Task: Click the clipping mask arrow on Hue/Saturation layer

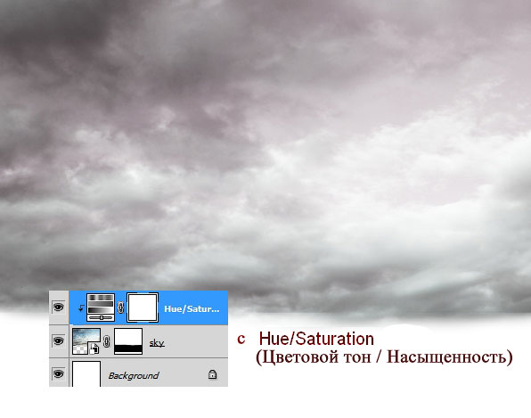Action: click(x=80, y=307)
